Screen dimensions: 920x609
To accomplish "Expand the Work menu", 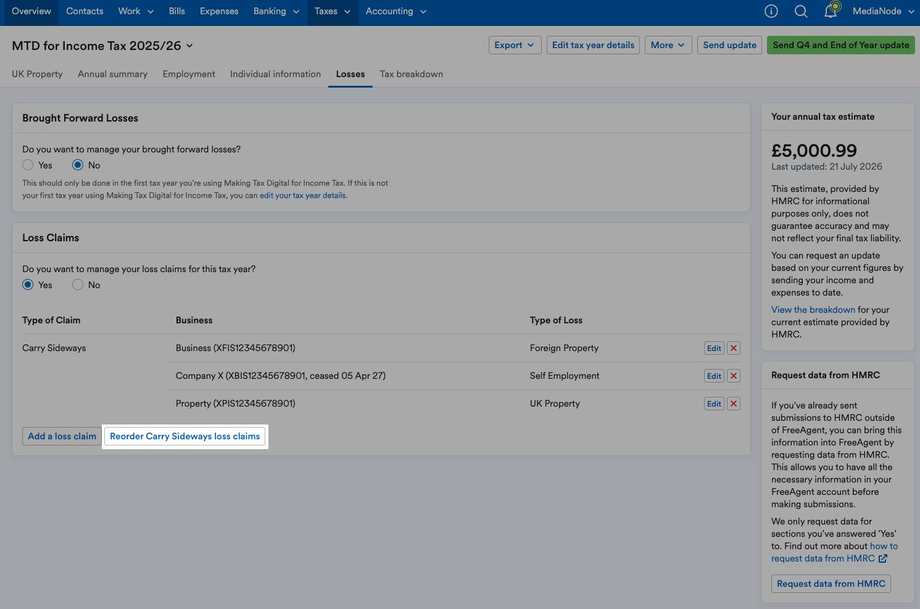I will click(x=136, y=11).
